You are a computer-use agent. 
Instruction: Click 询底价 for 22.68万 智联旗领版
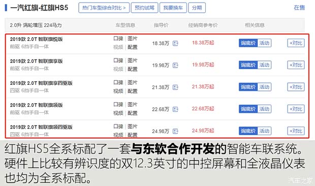248,109
